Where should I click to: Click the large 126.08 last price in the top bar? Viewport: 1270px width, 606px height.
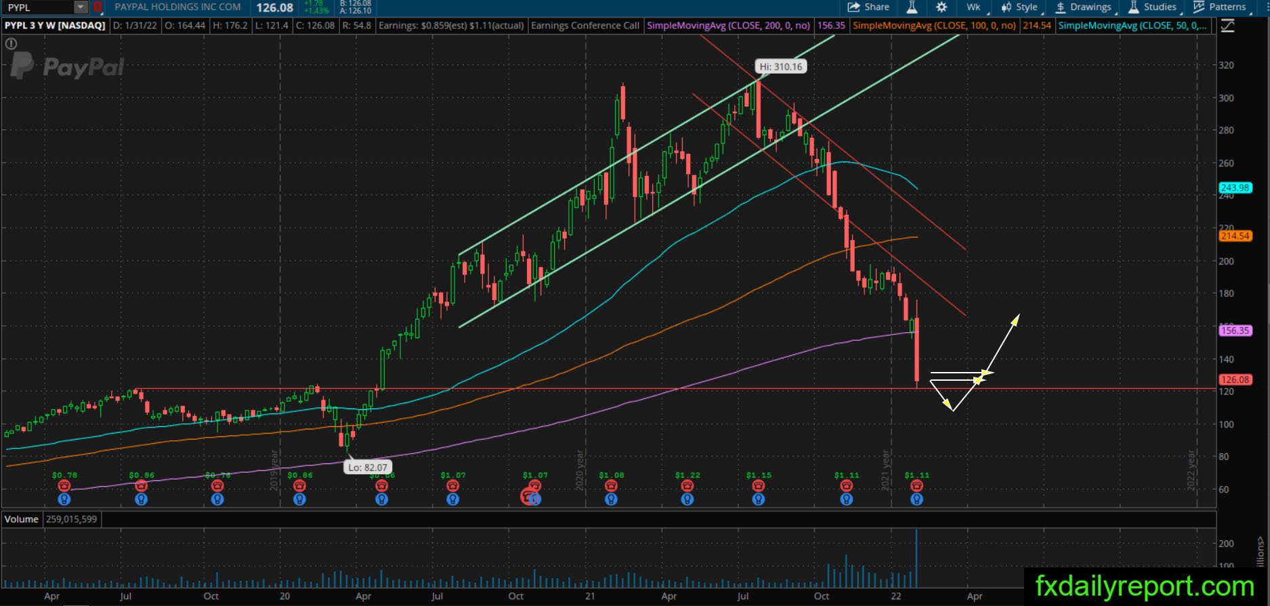[274, 7]
